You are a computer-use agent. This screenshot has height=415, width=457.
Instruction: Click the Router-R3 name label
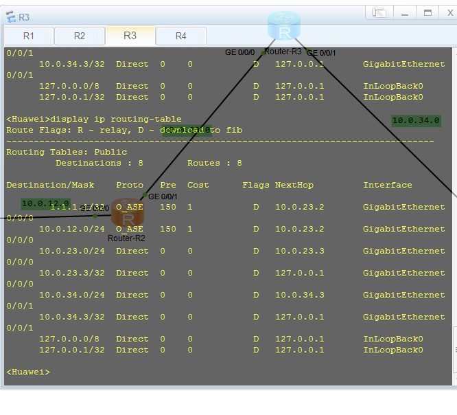(283, 52)
